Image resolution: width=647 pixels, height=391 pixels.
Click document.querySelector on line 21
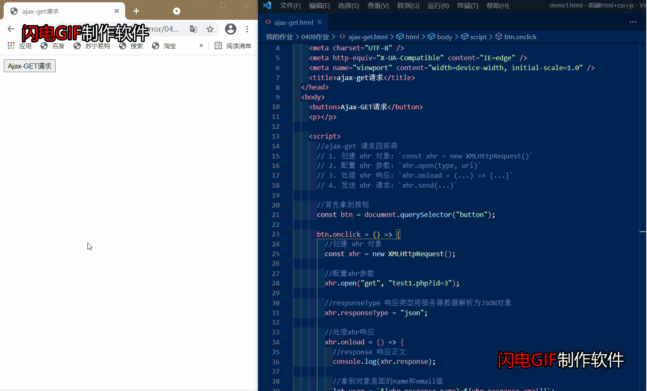coord(408,215)
